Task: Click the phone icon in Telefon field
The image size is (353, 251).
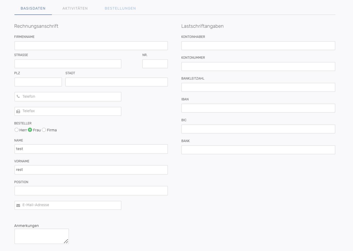Action: (18, 96)
